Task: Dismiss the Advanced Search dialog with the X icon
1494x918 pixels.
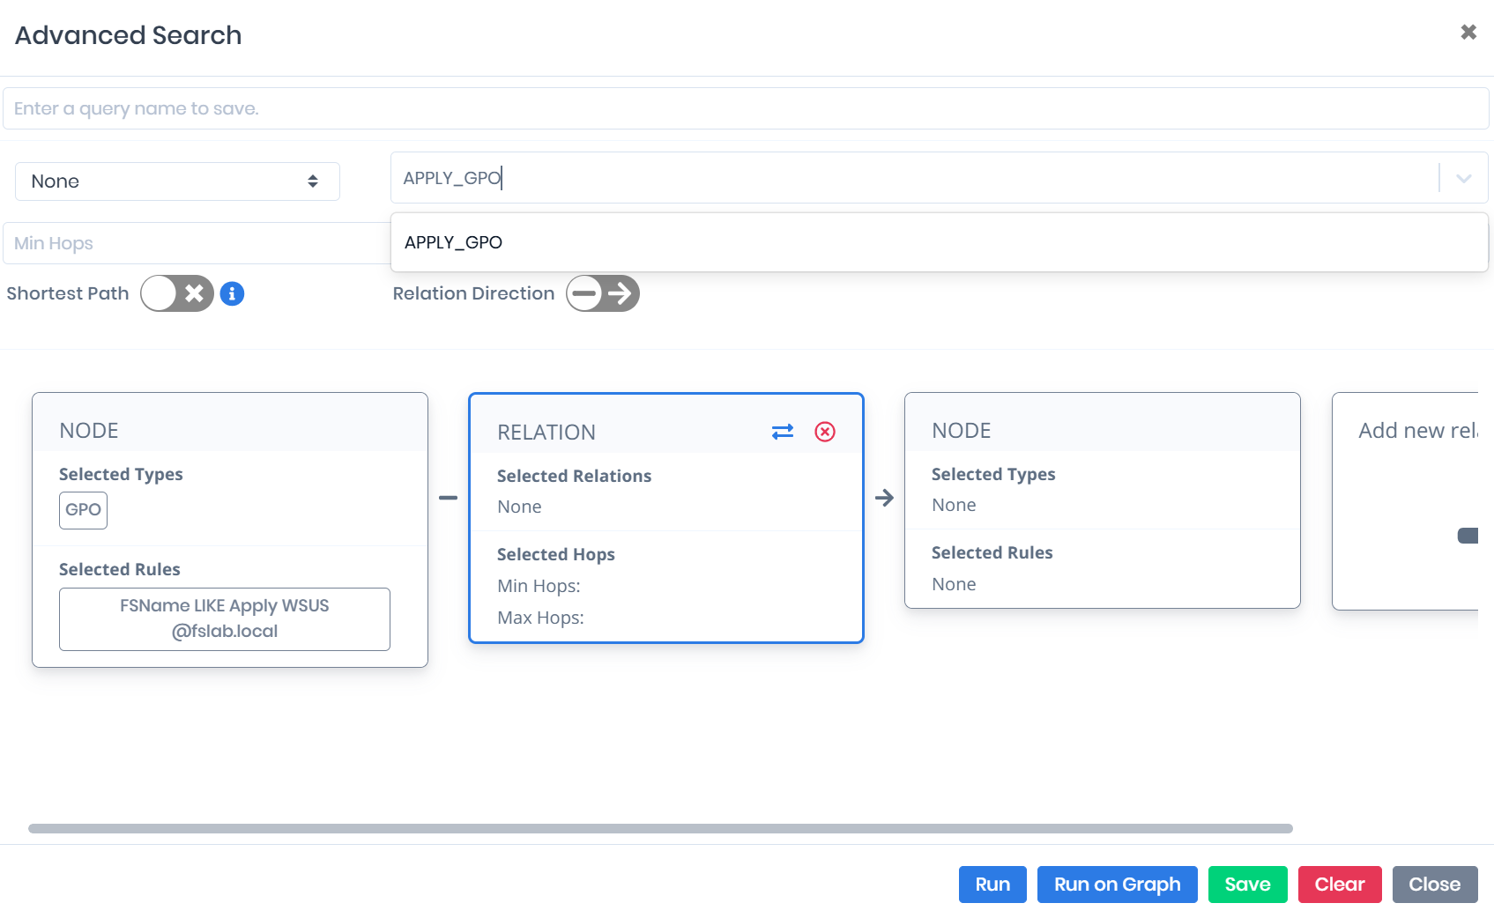Action: pyautogui.click(x=1468, y=31)
